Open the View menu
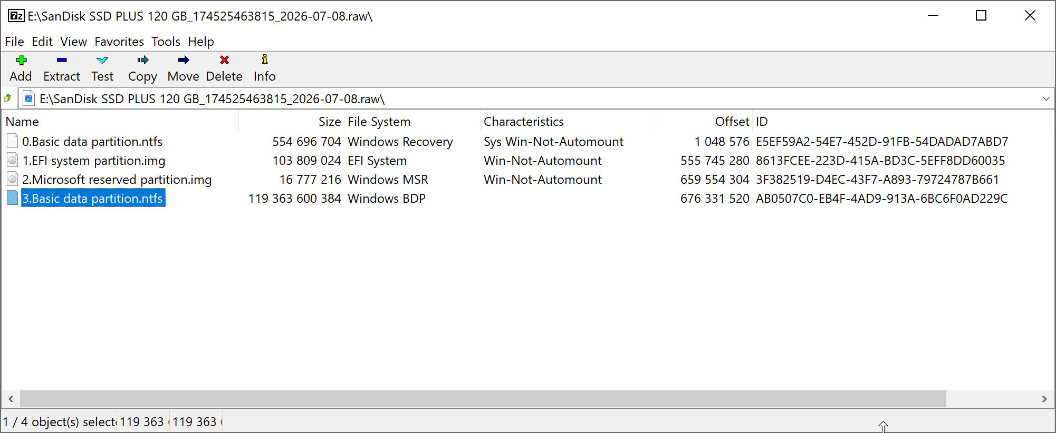The width and height of the screenshot is (1056, 433). 73,42
